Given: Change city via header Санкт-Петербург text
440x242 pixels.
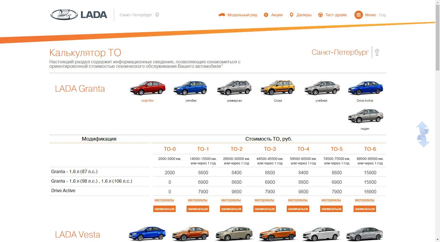Looking at the screenshot, I should (x=136, y=15).
